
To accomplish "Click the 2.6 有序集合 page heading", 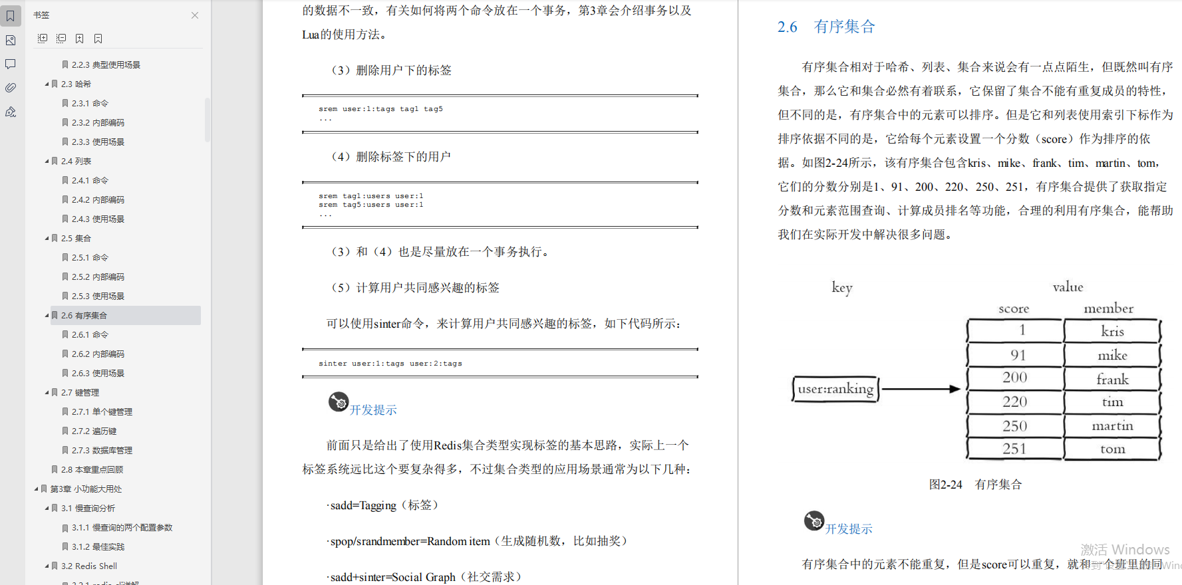I will click(826, 27).
